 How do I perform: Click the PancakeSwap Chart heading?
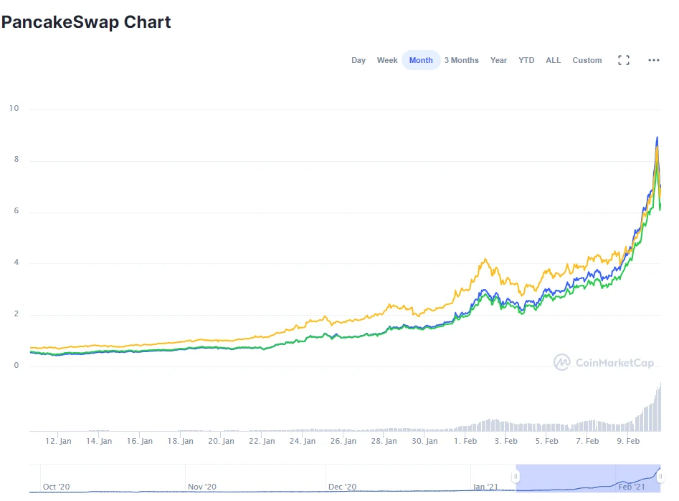[86, 22]
